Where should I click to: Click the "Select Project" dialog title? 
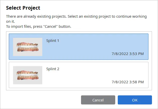point(23,8)
